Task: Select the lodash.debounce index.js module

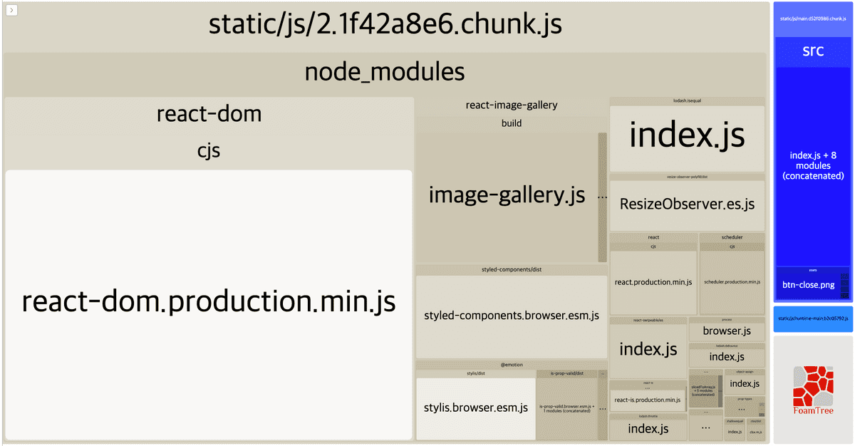Action: (727, 356)
